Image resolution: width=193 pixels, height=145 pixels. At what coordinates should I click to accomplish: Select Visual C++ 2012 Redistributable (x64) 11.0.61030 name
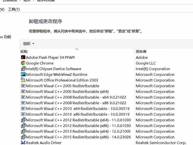point(78,120)
